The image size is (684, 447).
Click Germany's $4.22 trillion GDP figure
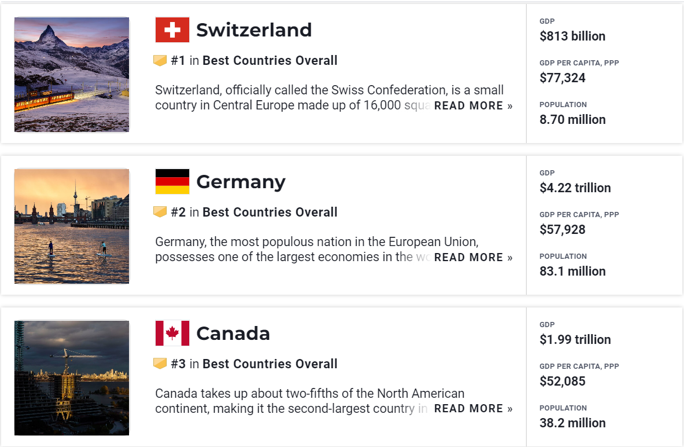tap(575, 188)
